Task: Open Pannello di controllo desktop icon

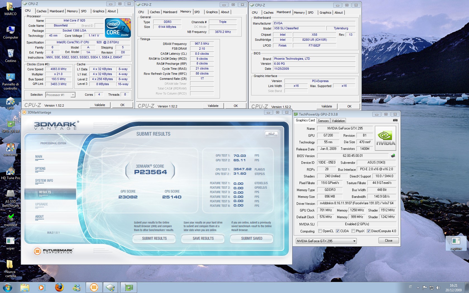Action: click(11, 81)
